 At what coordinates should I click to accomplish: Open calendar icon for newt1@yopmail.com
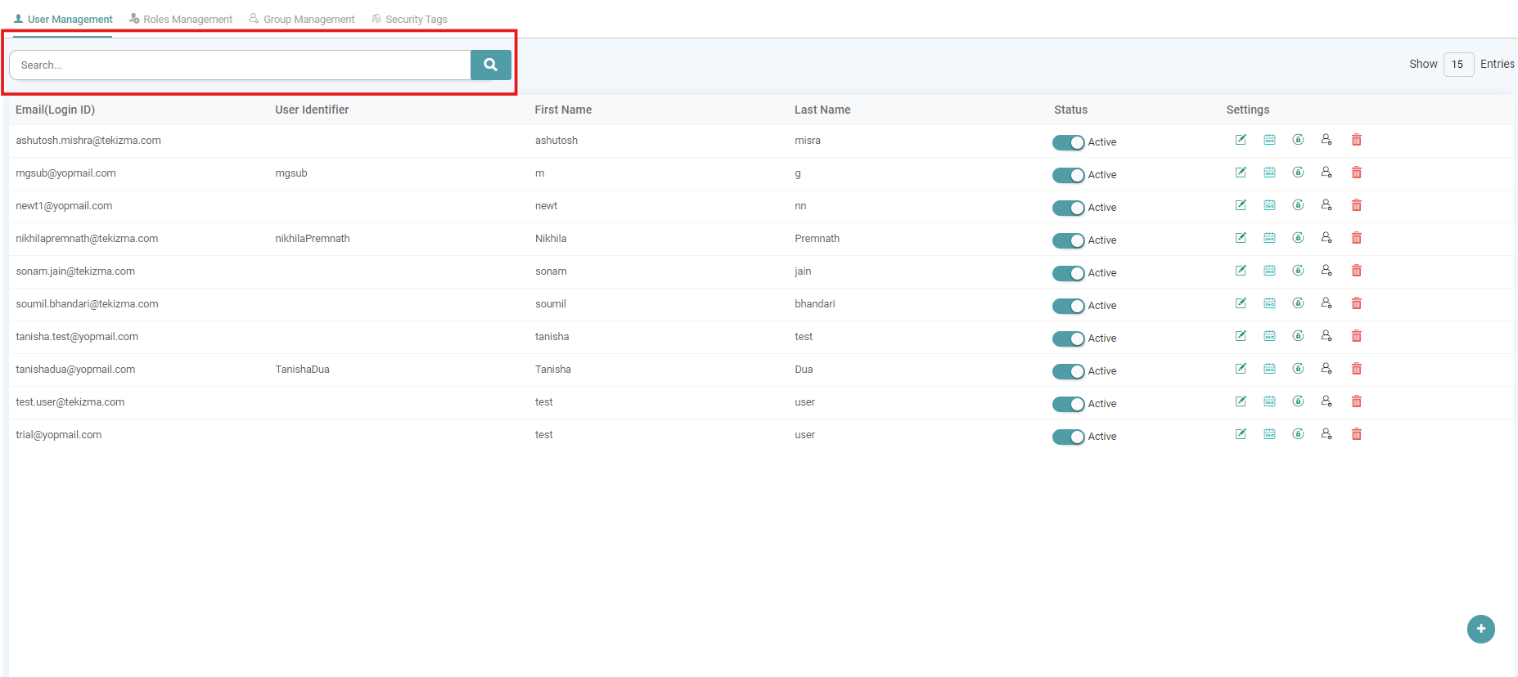coord(1269,205)
